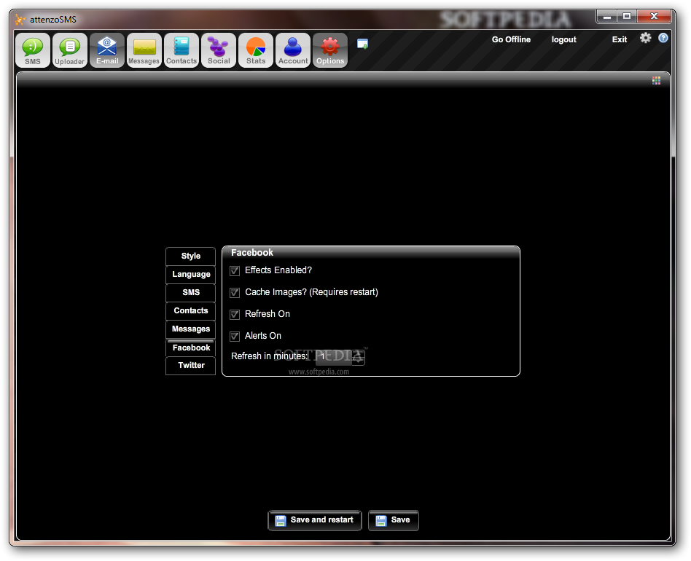Click the Save button

393,520
